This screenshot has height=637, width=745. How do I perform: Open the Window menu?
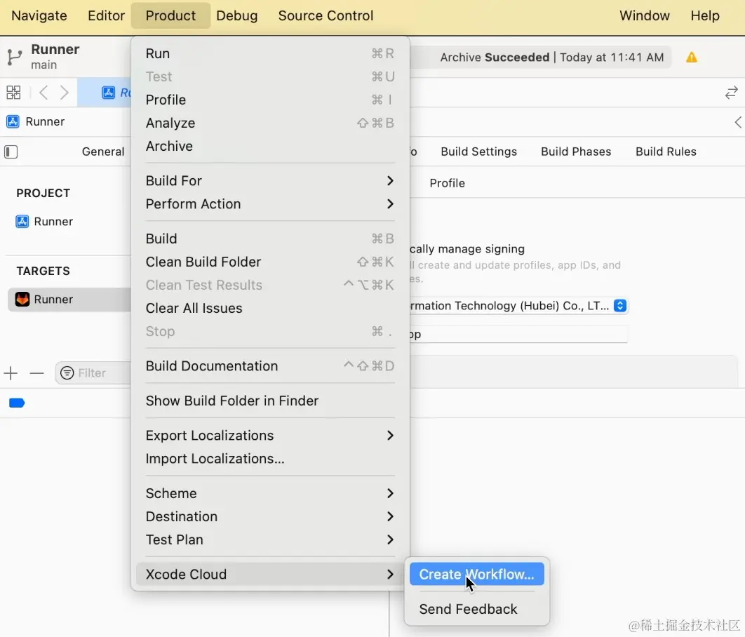(x=645, y=15)
